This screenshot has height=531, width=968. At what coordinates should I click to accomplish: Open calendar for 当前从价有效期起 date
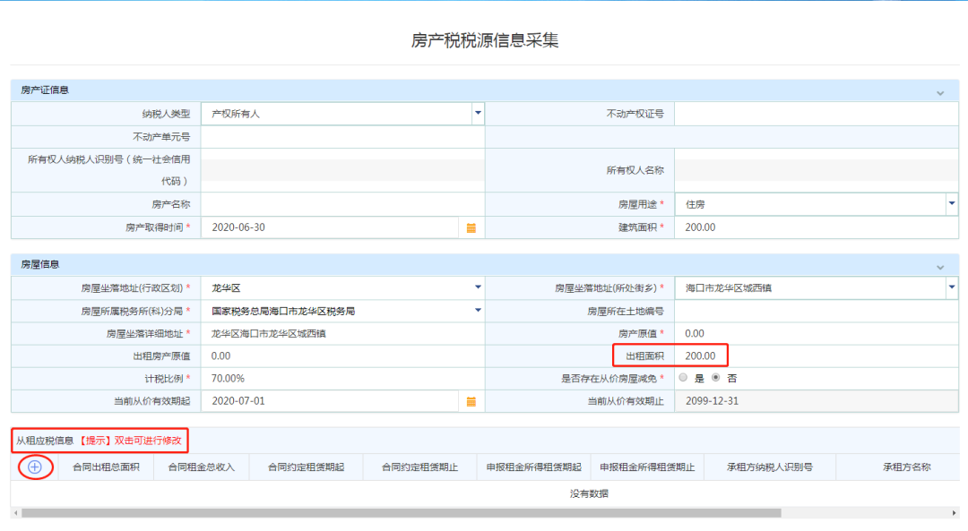(x=471, y=401)
